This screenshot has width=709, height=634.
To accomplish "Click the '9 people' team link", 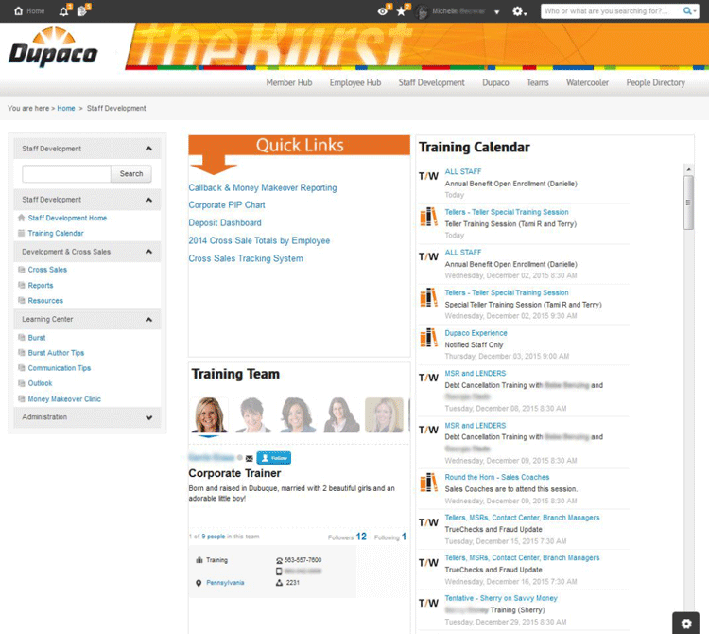I will click(213, 537).
